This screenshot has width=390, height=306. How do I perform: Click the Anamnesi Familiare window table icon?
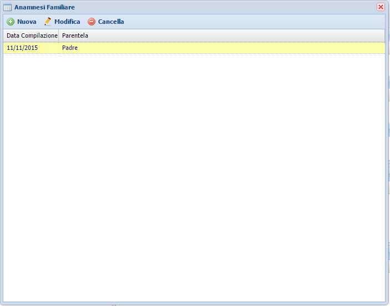point(7,7)
